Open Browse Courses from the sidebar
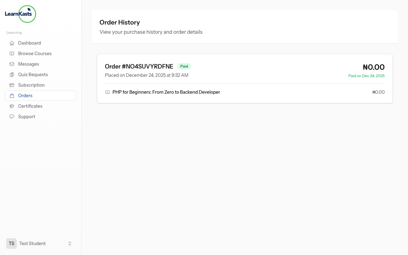This screenshot has width=408, height=255. pyautogui.click(x=35, y=53)
